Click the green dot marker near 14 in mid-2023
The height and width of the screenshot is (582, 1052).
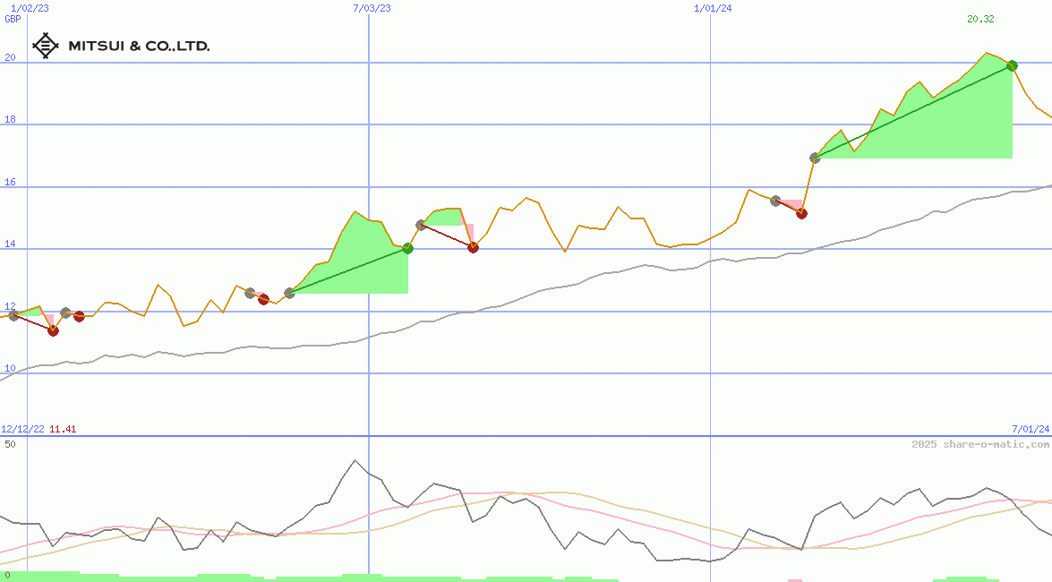point(408,249)
